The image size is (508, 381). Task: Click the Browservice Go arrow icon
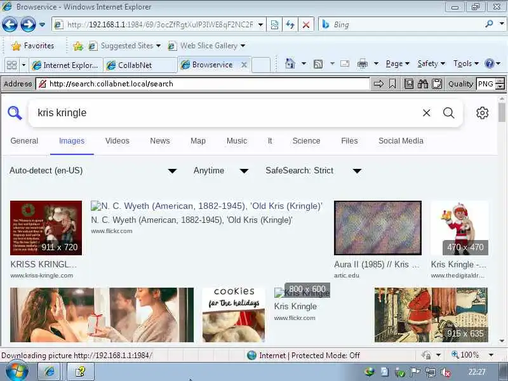tap(378, 84)
